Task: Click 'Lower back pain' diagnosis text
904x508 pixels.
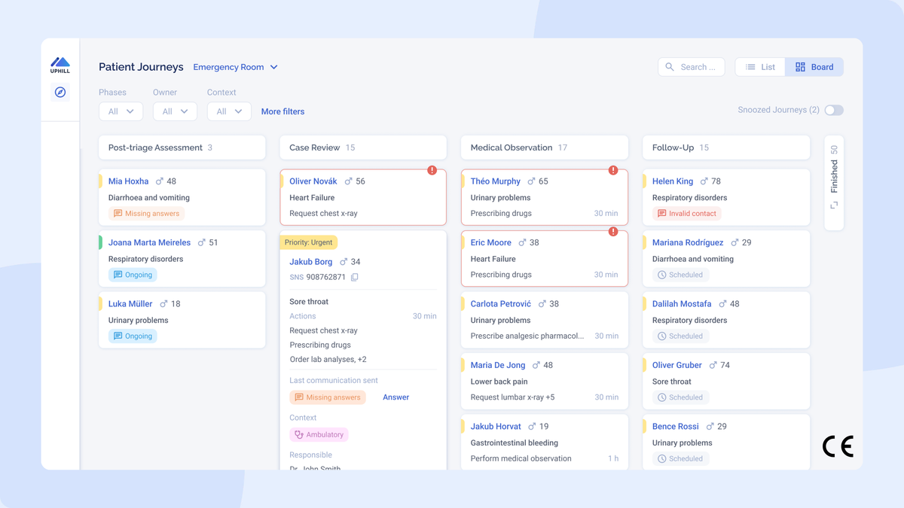Action: click(x=499, y=382)
